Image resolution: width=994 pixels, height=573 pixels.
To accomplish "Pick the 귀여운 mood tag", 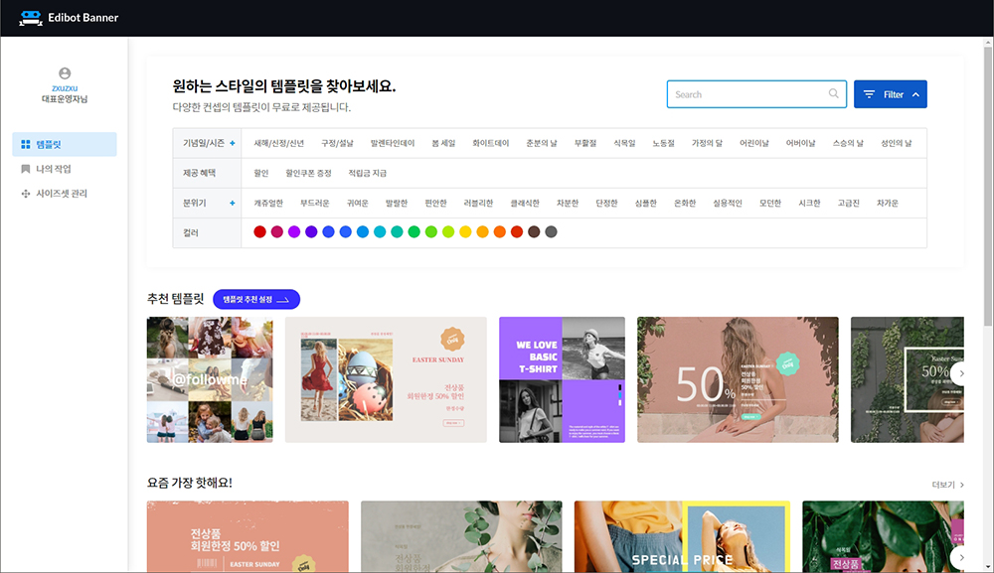I will click(x=358, y=204).
